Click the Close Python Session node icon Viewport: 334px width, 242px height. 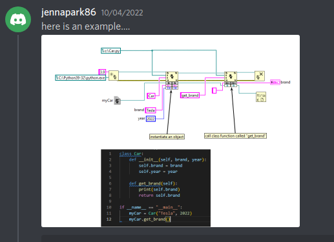pyautogui.click(x=260, y=76)
